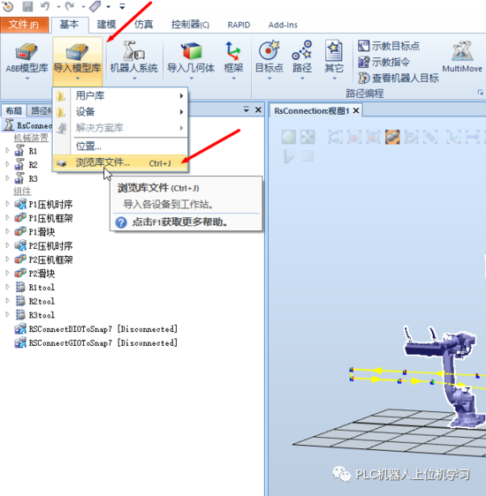Select P1压机时序 component
Image resolution: width=486 pixels, height=496 pixels.
[x=43, y=205]
